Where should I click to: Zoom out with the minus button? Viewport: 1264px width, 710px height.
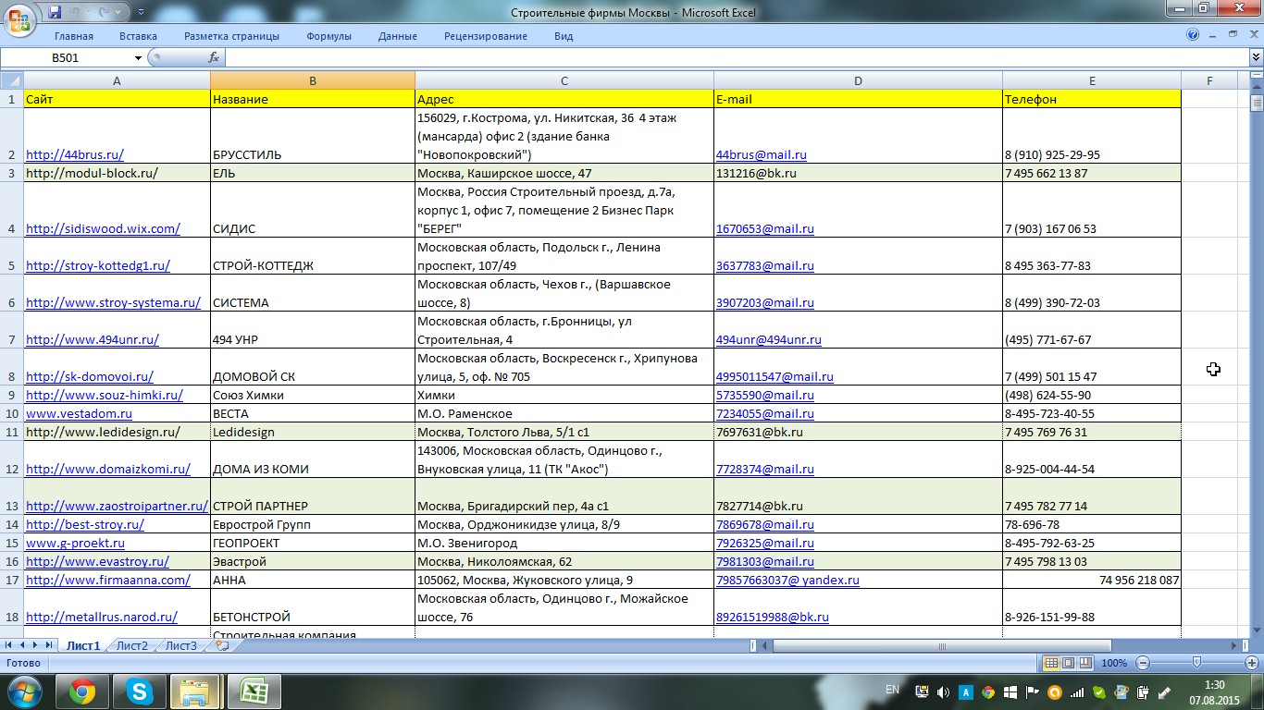1143,663
